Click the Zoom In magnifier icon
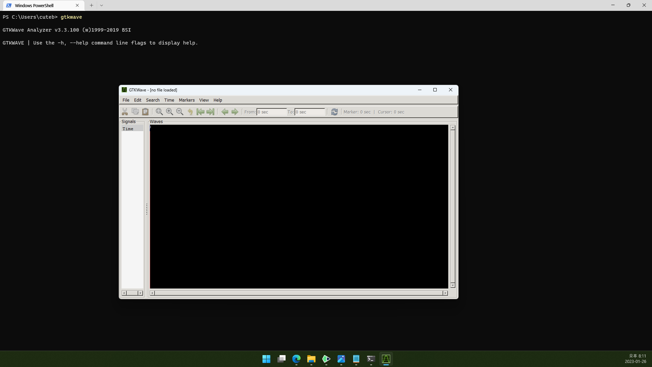Screen dimensions: 652x367 pos(169,112)
